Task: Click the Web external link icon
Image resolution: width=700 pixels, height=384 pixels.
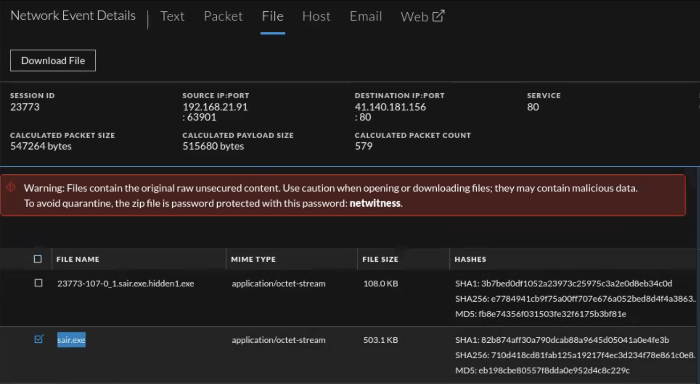Action: (x=438, y=16)
